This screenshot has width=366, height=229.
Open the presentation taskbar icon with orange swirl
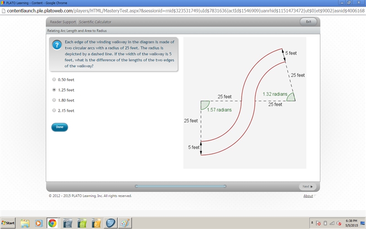tap(96, 223)
